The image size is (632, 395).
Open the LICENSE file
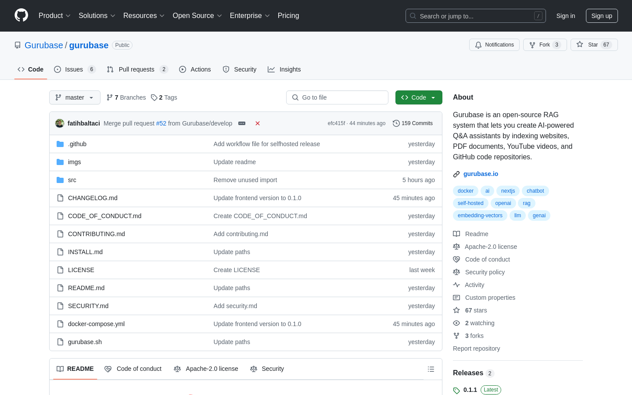tap(81, 270)
